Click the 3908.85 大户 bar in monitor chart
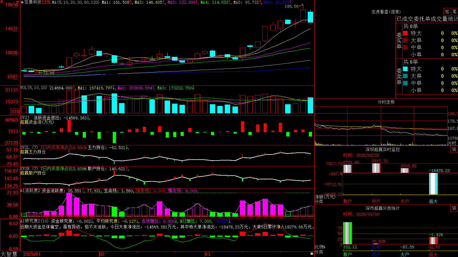Screen dimensions: 458x257 (405, 170)
